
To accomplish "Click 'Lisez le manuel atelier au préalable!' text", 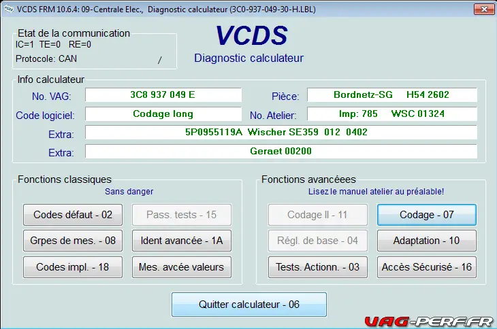I will coord(376,192).
